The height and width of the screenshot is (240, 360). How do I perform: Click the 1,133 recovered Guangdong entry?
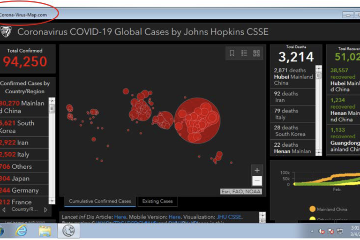tap(343, 139)
